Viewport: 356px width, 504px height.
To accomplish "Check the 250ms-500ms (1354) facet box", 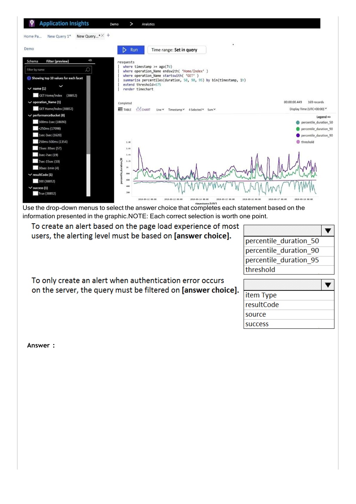I will pos(35,142).
